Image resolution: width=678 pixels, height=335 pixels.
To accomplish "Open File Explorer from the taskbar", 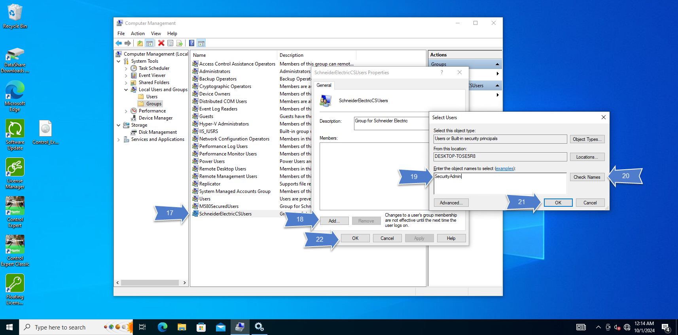I will coord(182,327).
